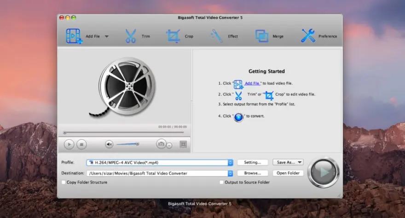Click the Stop button in preview controls
Screen dimensions: 405x218
click(81, 144)
